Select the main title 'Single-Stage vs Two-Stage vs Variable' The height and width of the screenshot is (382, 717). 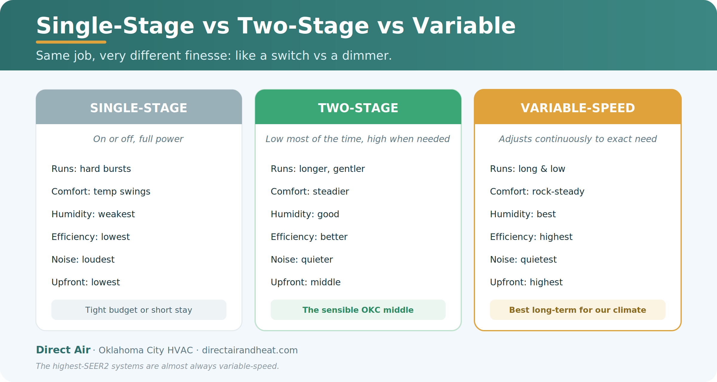pyautogui.click(x=276, y=26)
